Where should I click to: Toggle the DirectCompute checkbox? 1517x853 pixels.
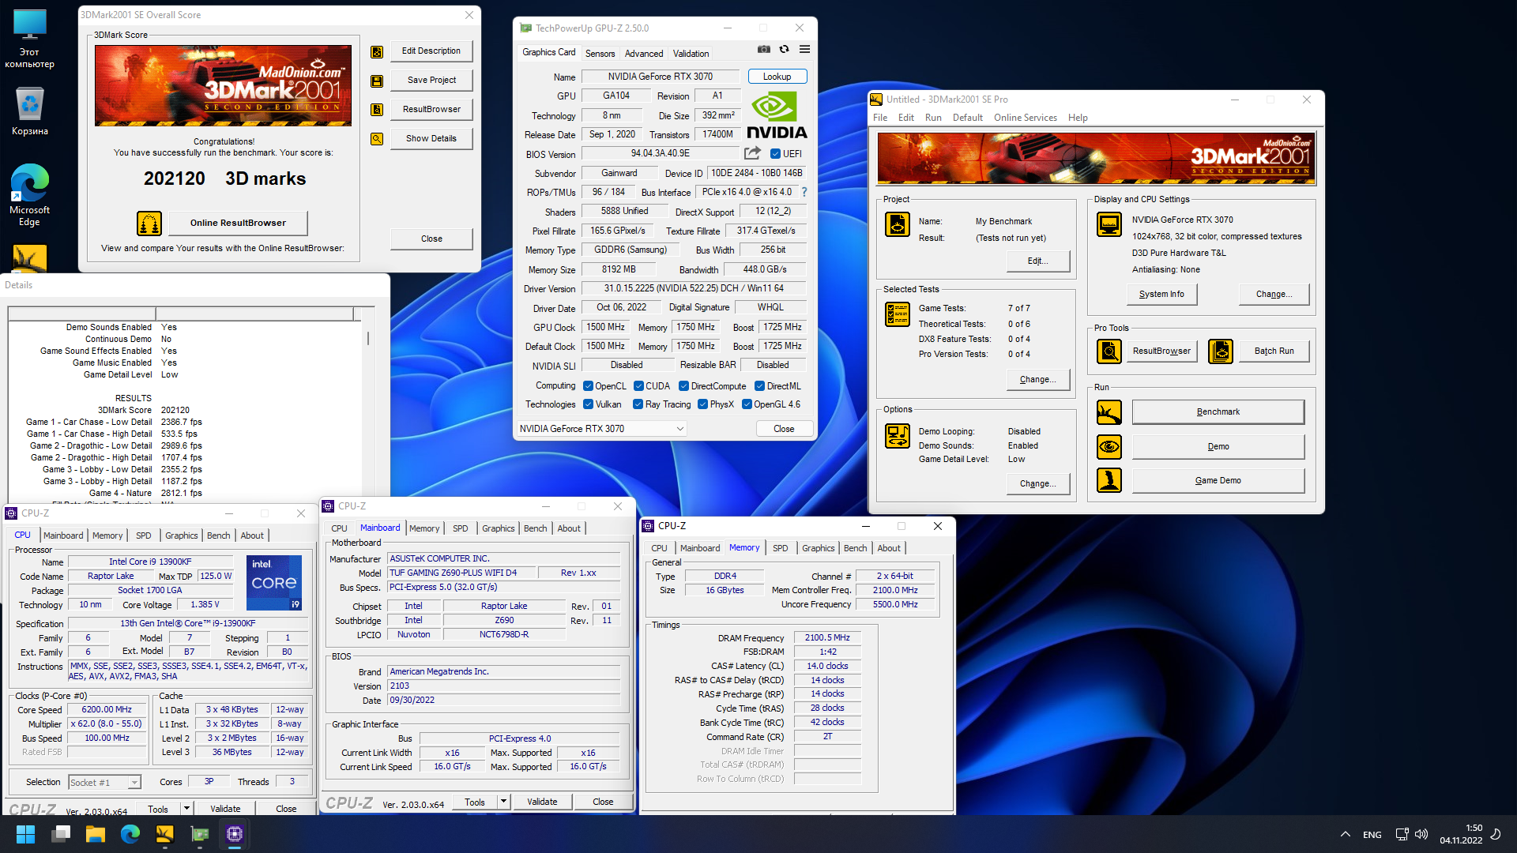(x=684, y=386)
